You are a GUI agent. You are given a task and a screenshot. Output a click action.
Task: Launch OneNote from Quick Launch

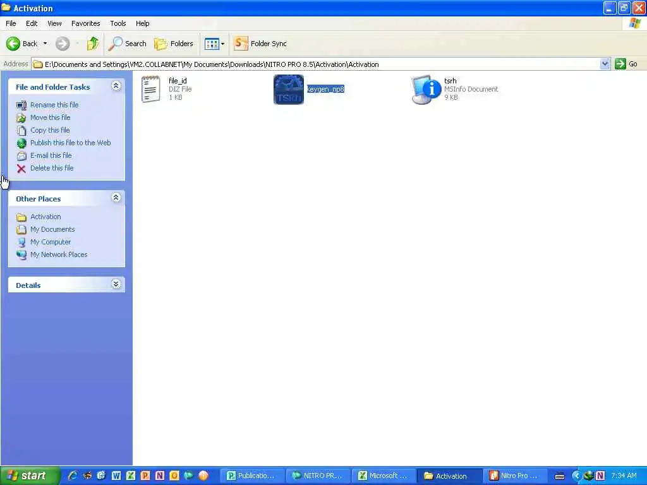(160, 476)
